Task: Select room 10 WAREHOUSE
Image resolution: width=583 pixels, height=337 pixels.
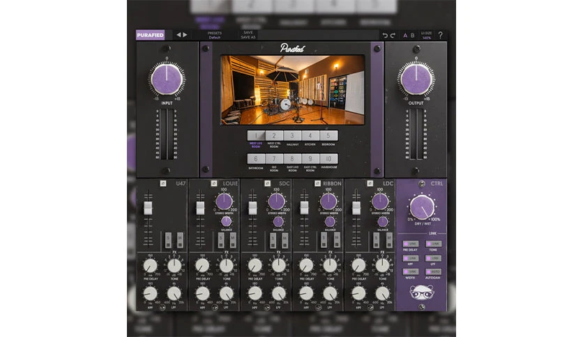Action: [x=328, y=159]
